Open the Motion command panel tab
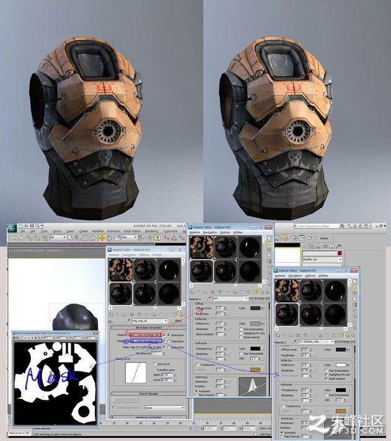This screenshot has width=391, height=441. 325,246
